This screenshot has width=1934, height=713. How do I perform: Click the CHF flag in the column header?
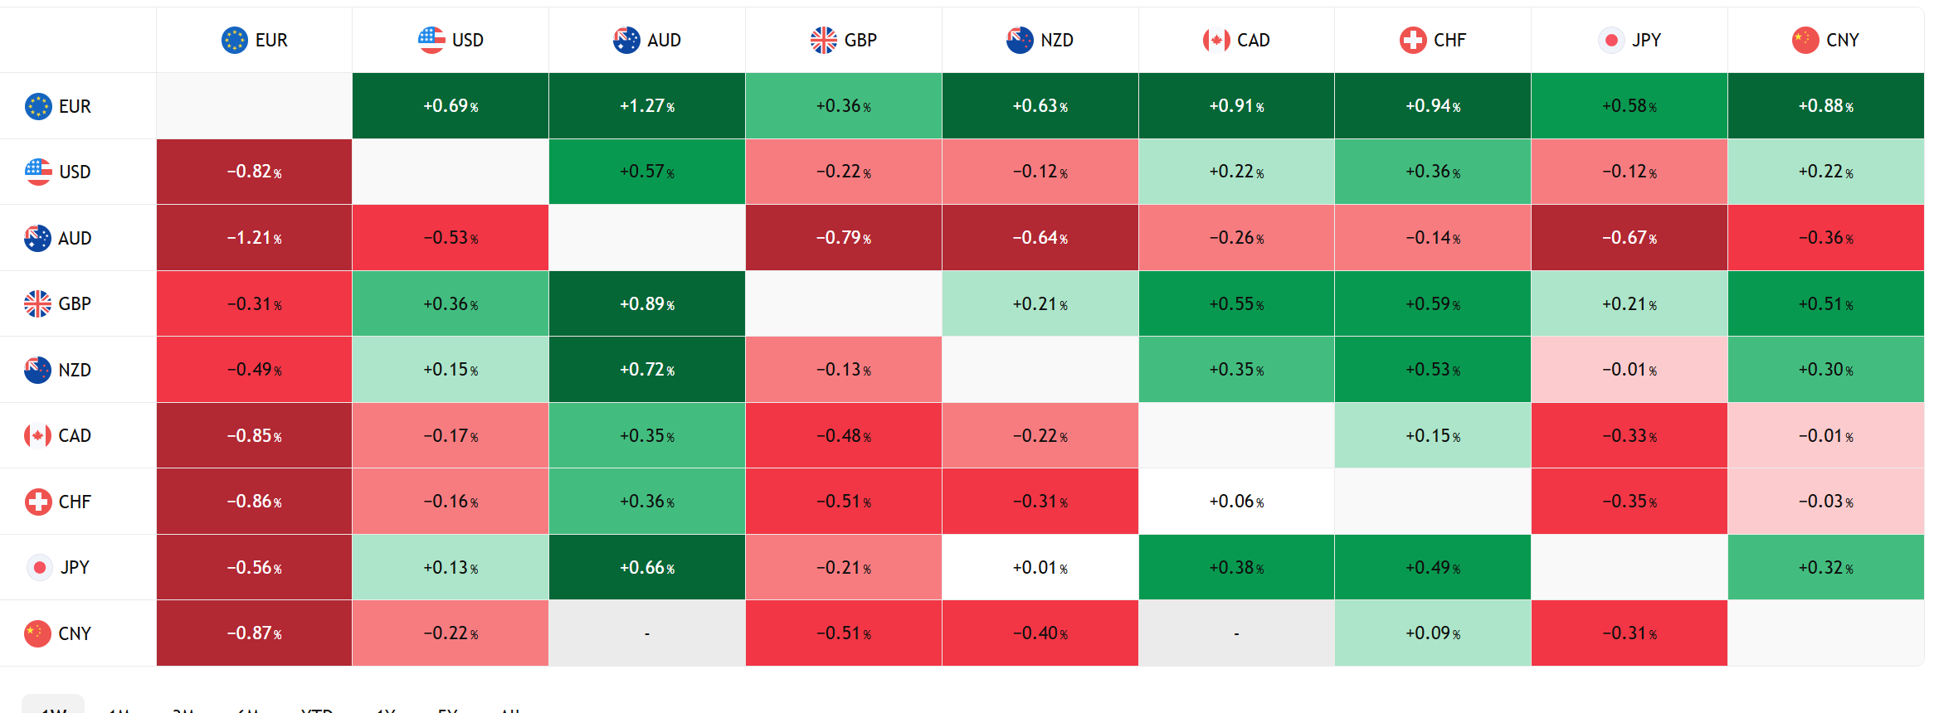(x=1413, y=40)
